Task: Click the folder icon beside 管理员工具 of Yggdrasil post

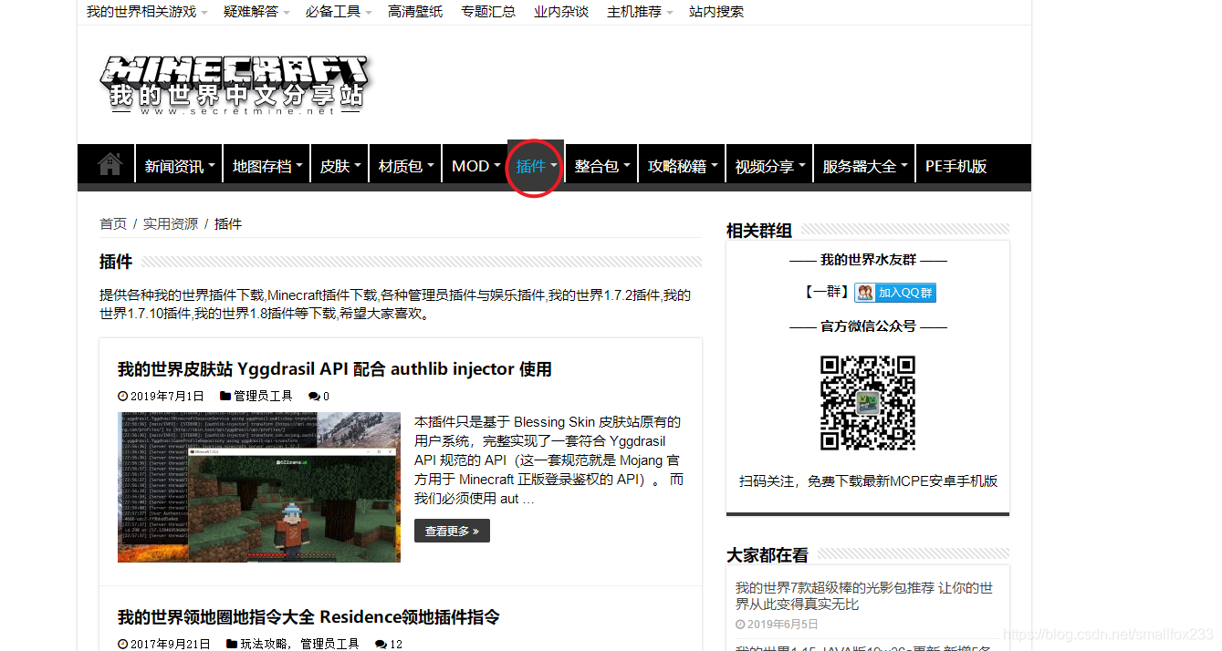Action: pyautogui.click(x=225, y=397)
